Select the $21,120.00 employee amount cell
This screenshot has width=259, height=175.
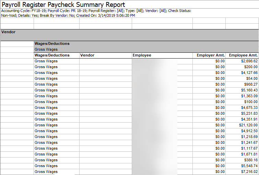pyautogui.click(x=248, y=125)
